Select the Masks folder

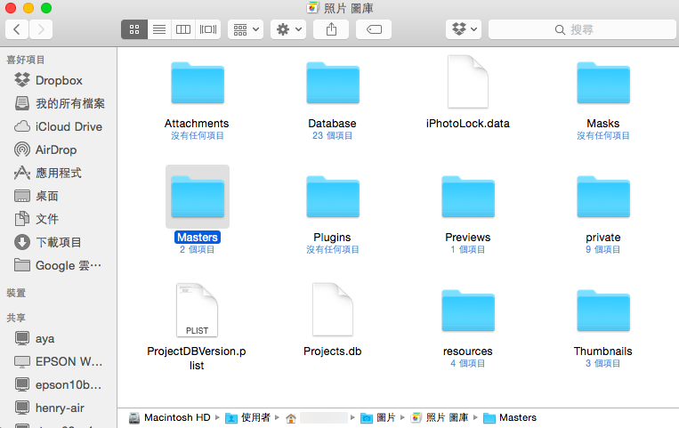[603, 83]
